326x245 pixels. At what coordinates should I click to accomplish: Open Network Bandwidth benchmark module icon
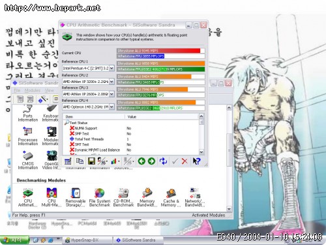(195, 198)
